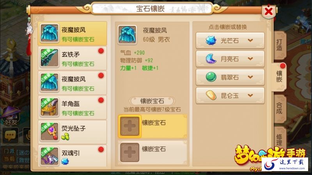Select the highlighted 夜魔披风 list entry
The width and height of the screenshot is (312, 175).
click(x=73, y=34)
